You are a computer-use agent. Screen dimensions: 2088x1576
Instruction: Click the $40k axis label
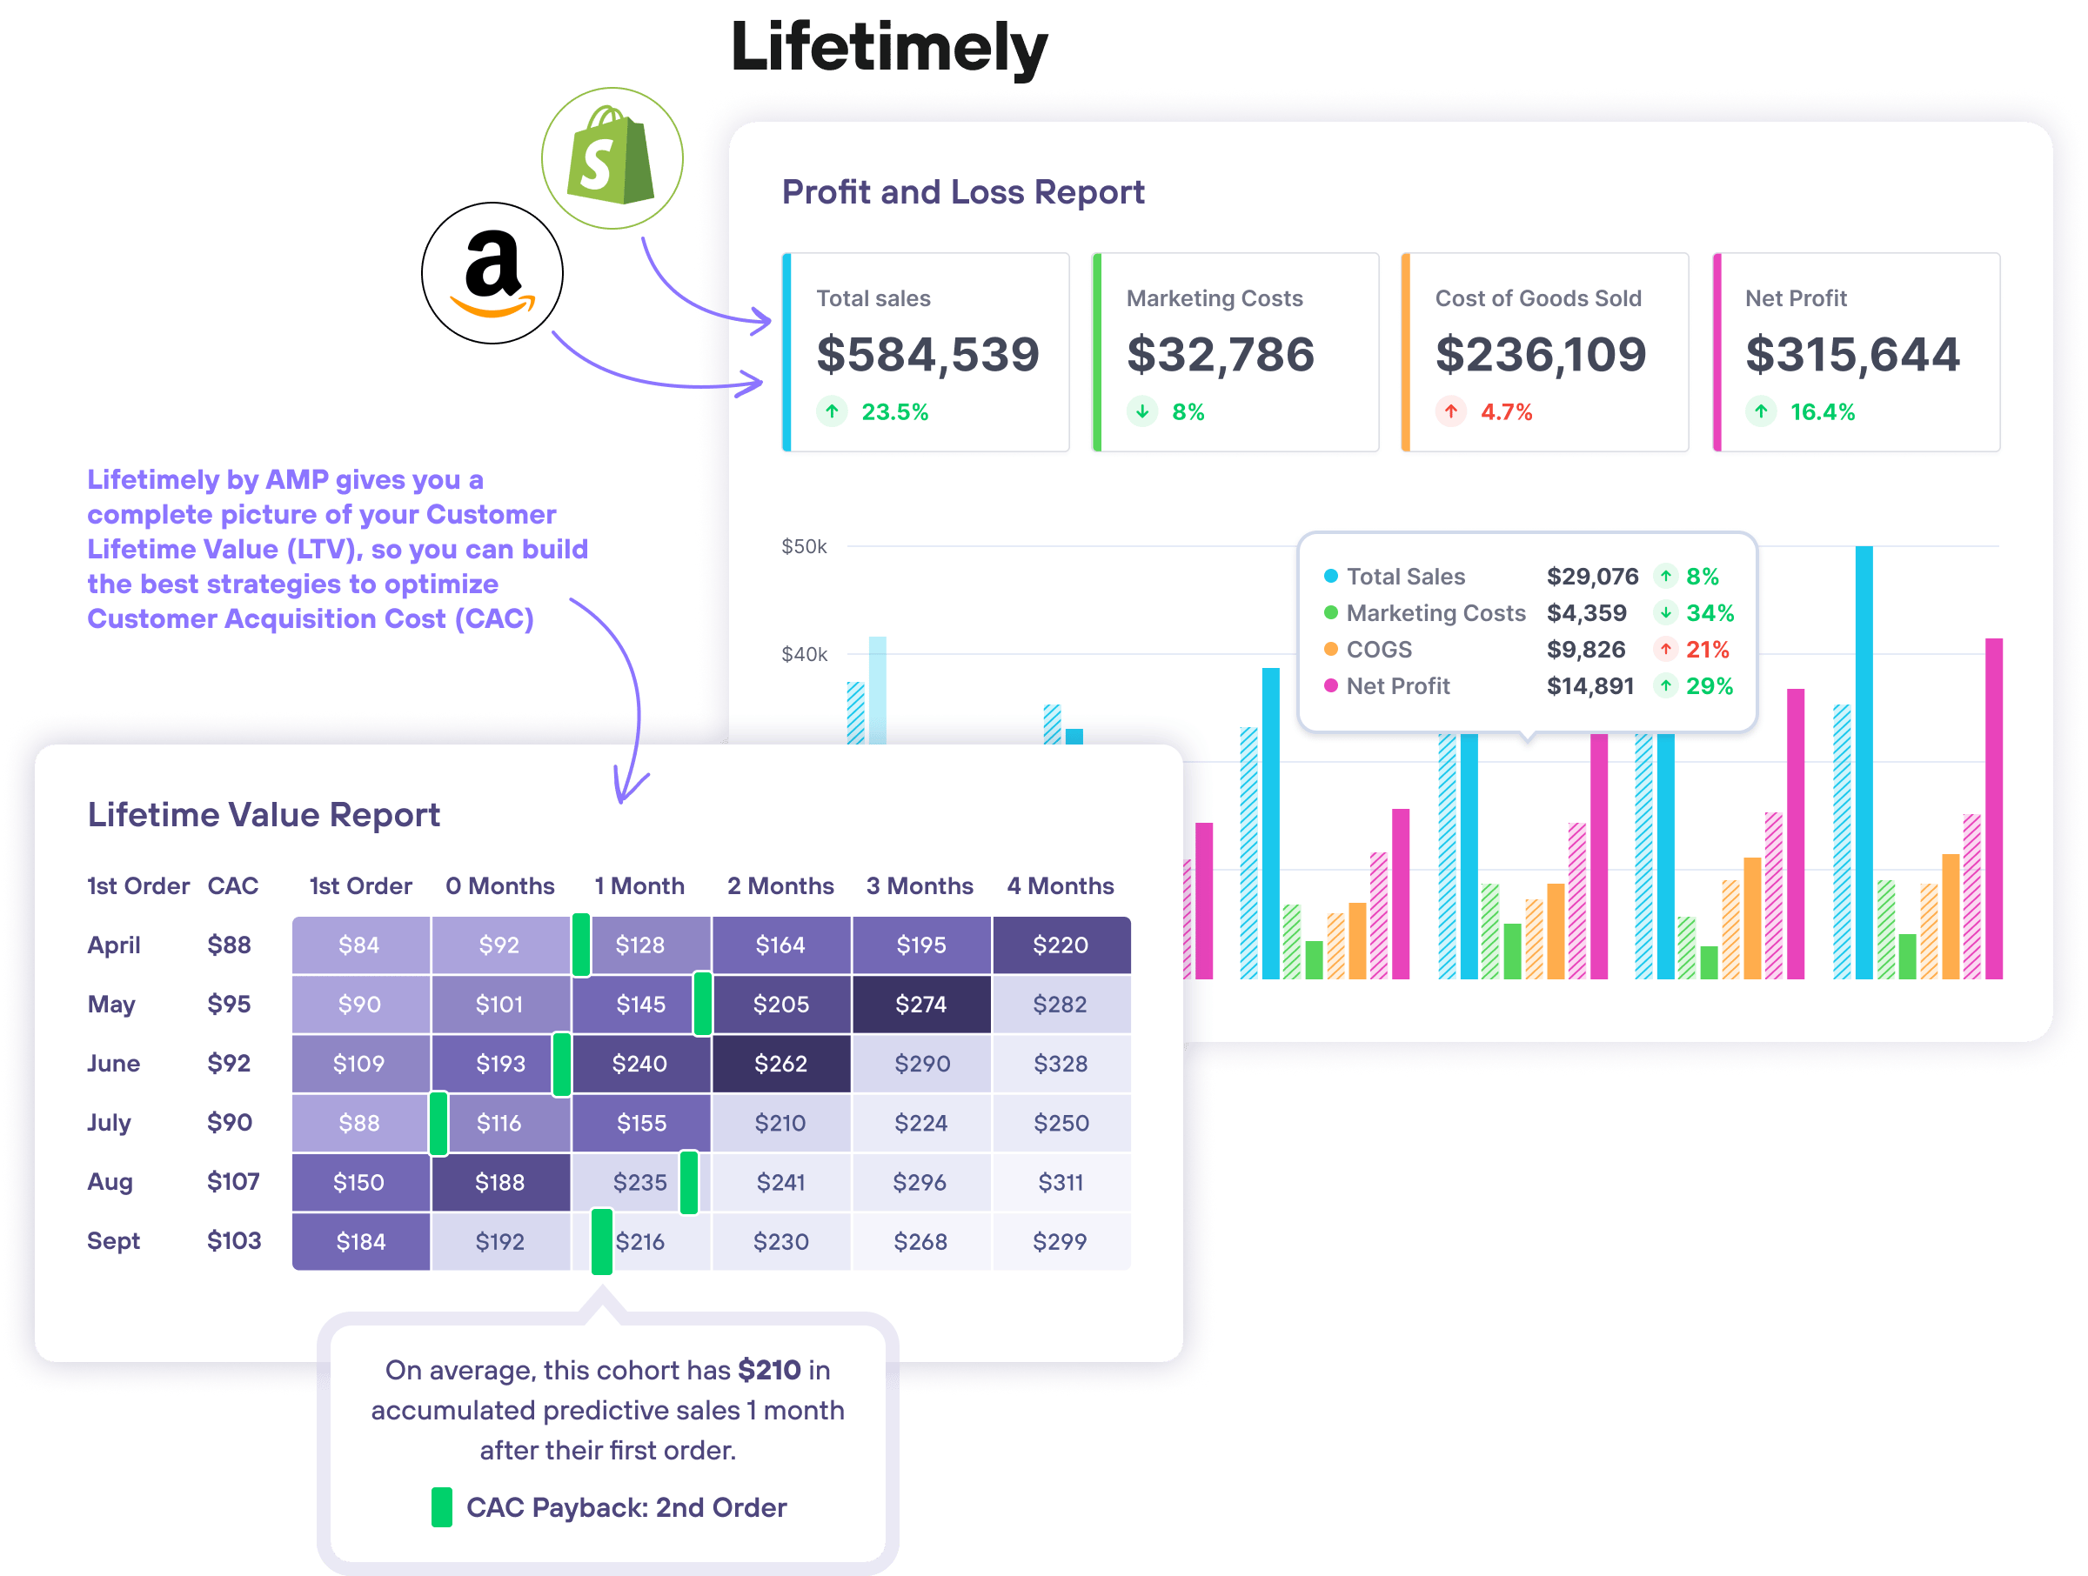coord(804,654)
